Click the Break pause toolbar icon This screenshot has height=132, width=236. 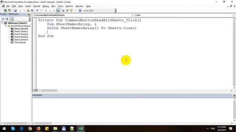click(50, 11)
